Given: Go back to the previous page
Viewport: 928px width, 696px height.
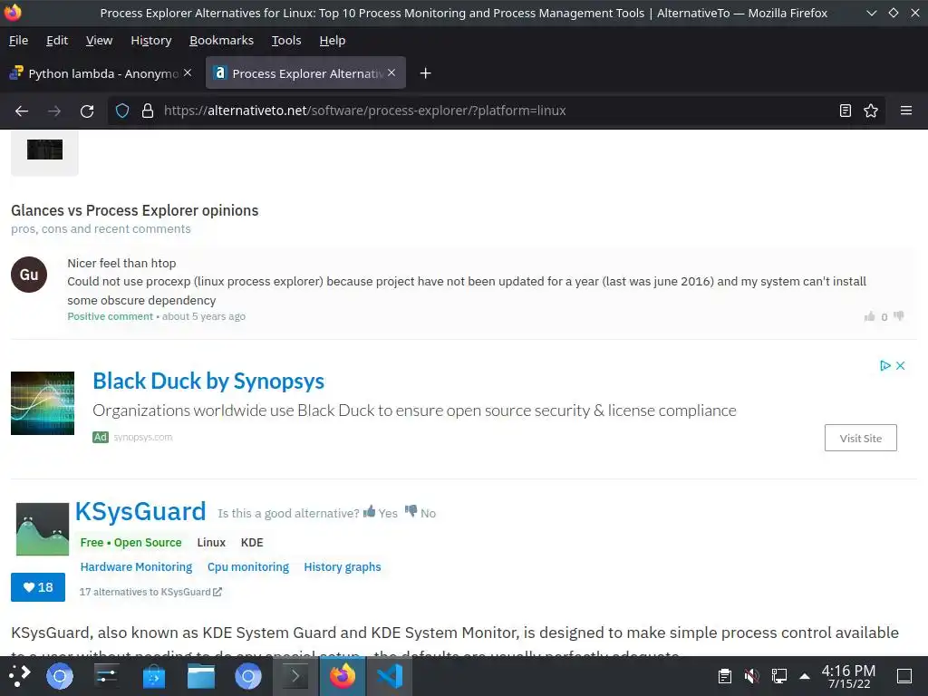Looking at the screenshot, I should pos(22,111).
